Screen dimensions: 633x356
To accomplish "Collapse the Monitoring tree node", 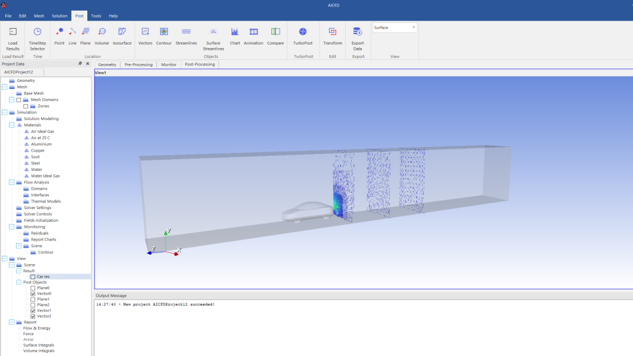I will [12, 227].
